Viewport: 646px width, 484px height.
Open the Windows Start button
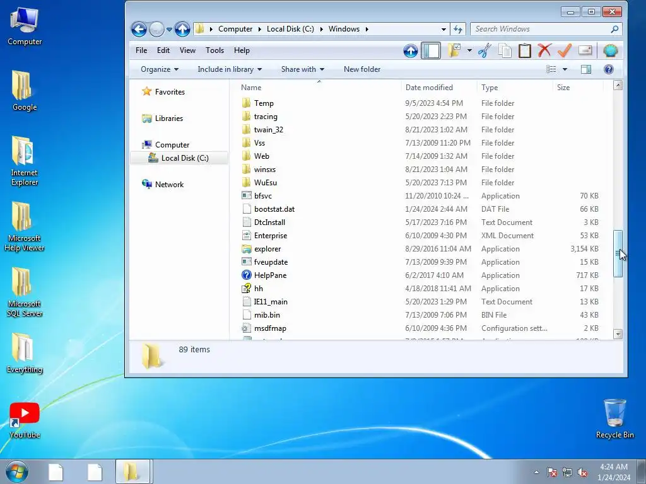[x=17, y=471]
